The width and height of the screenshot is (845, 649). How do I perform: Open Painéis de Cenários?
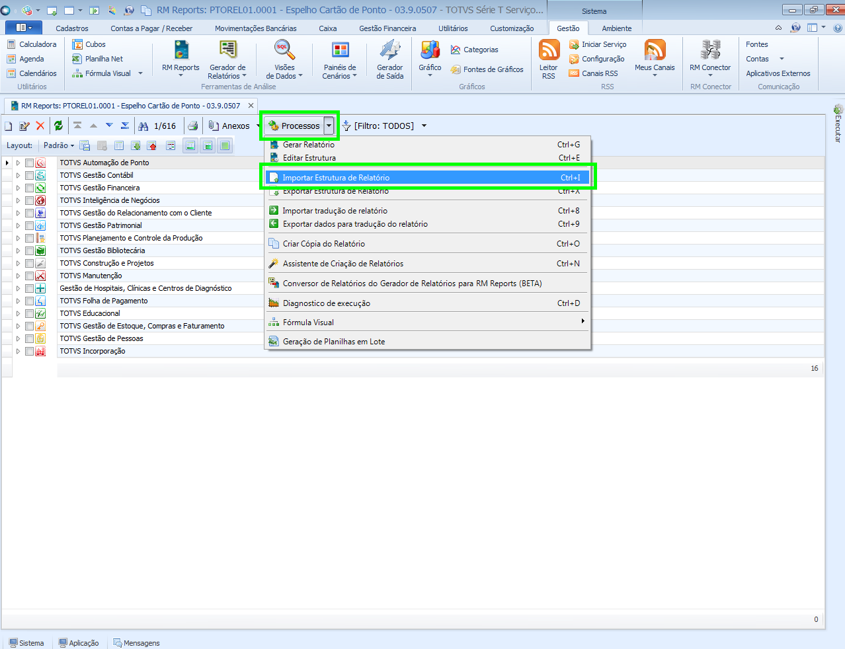pos(340,59)
